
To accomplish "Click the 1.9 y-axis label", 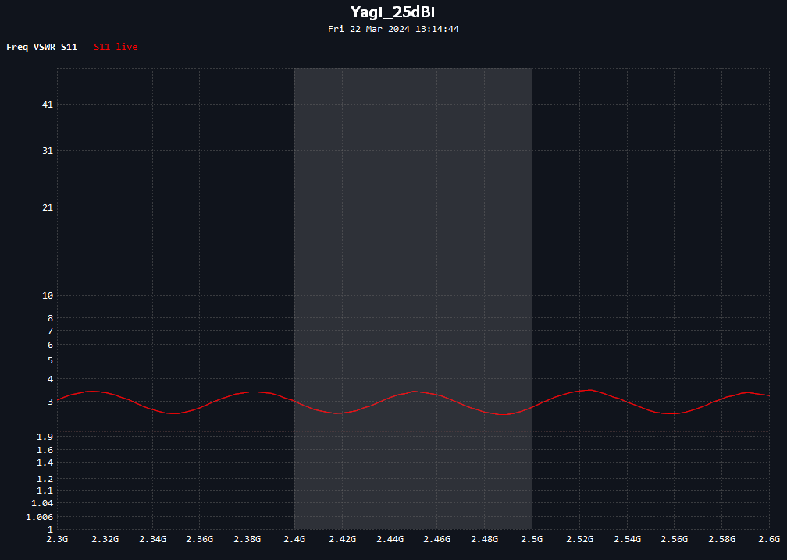I will [45, 437].
